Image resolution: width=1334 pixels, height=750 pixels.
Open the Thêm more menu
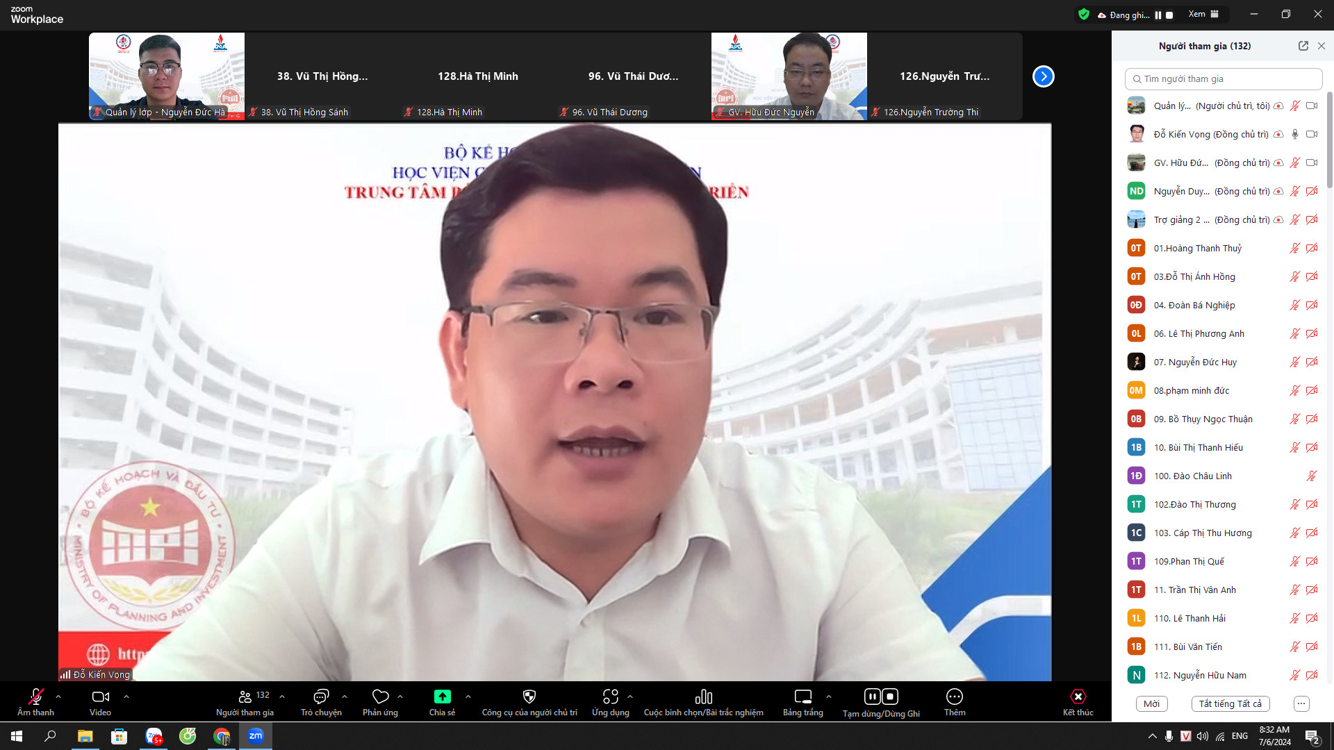pyautogui.click(x=954, y=697)
